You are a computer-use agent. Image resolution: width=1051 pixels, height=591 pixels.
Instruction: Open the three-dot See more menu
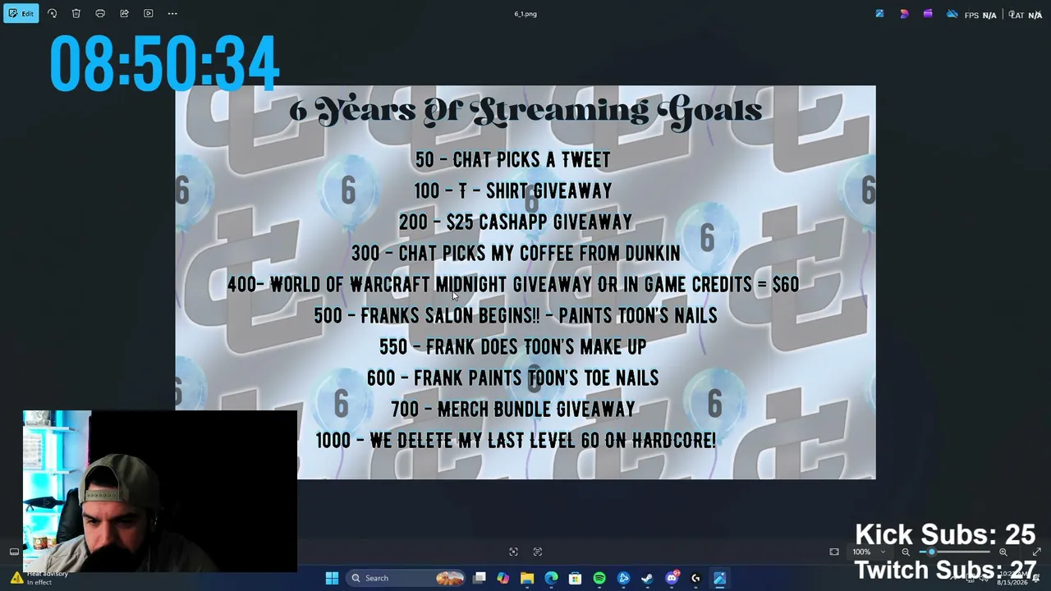(x=172, y=13)
